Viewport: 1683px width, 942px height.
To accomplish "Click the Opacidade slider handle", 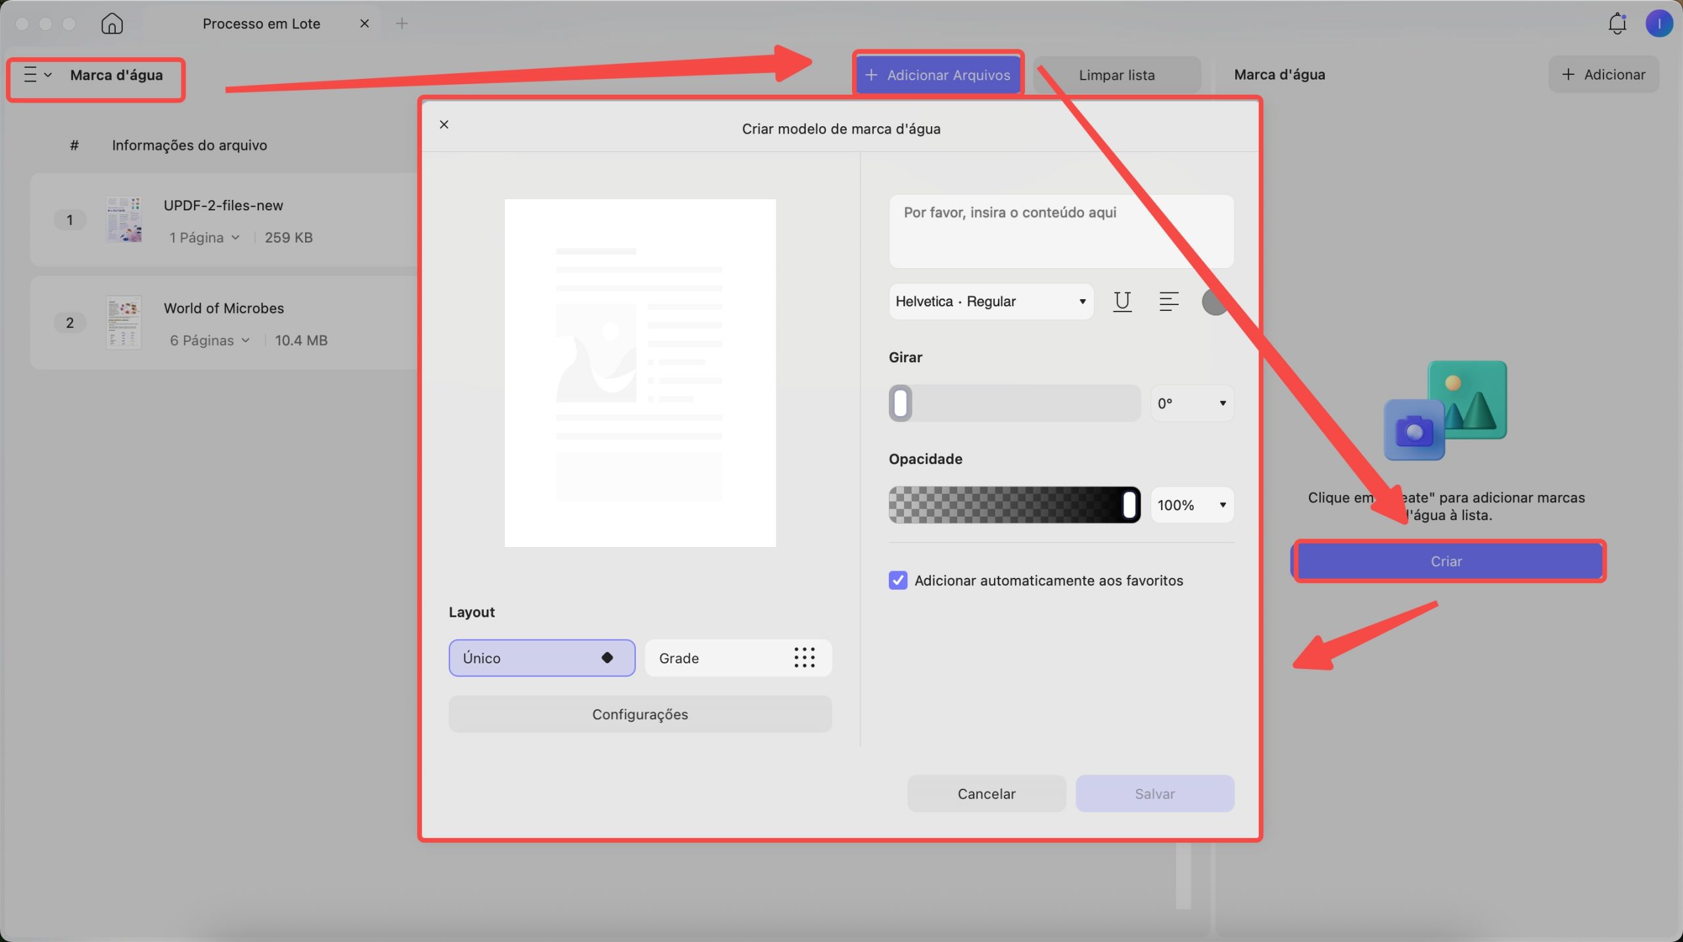I will click(x=1129, y=505).
